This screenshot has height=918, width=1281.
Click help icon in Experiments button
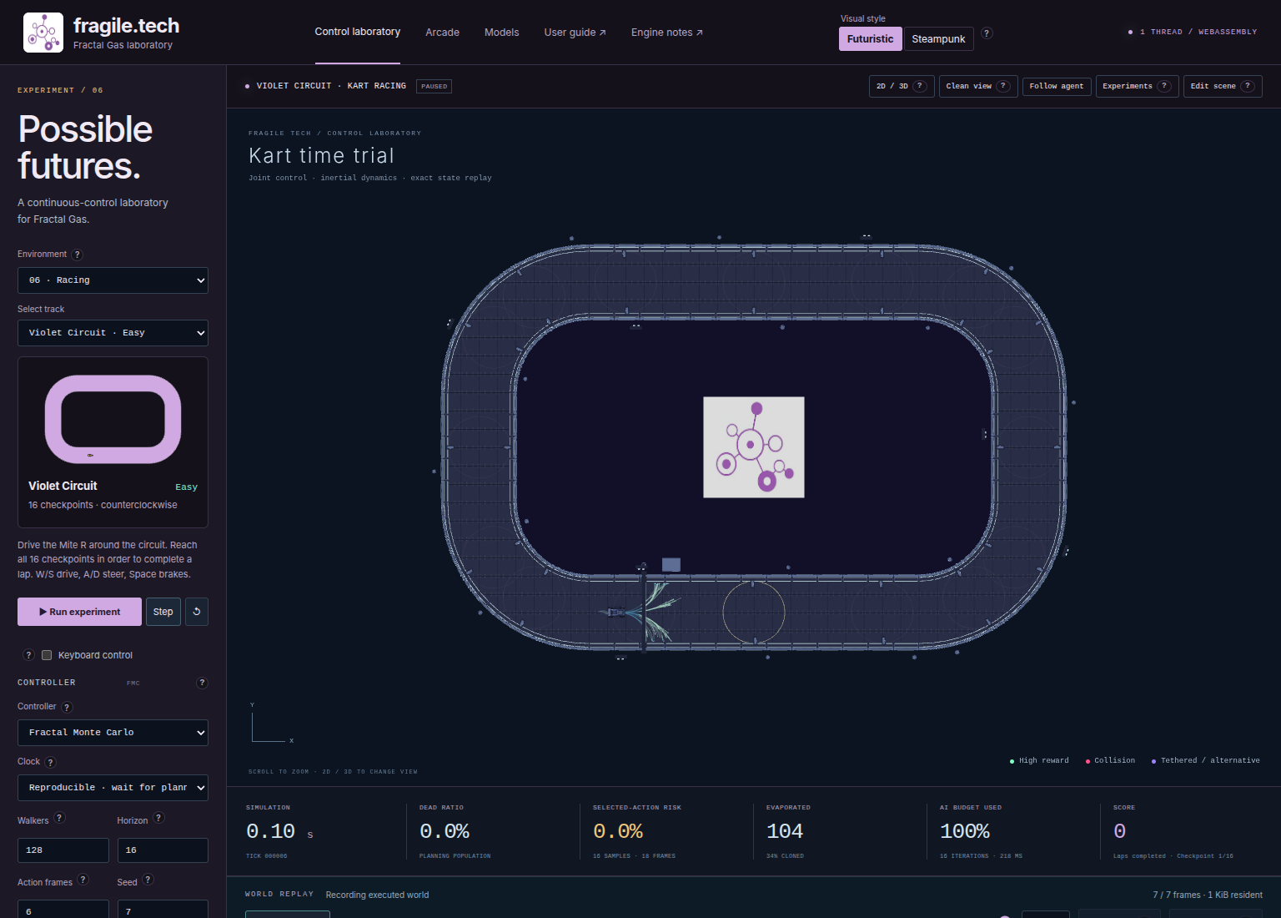coord(1164,86)
